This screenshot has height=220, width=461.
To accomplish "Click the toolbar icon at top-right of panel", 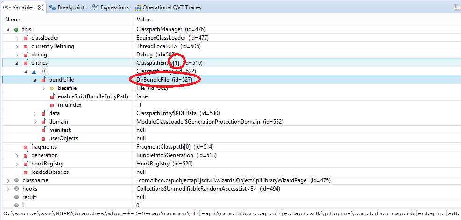I will [x=455, y=7].
